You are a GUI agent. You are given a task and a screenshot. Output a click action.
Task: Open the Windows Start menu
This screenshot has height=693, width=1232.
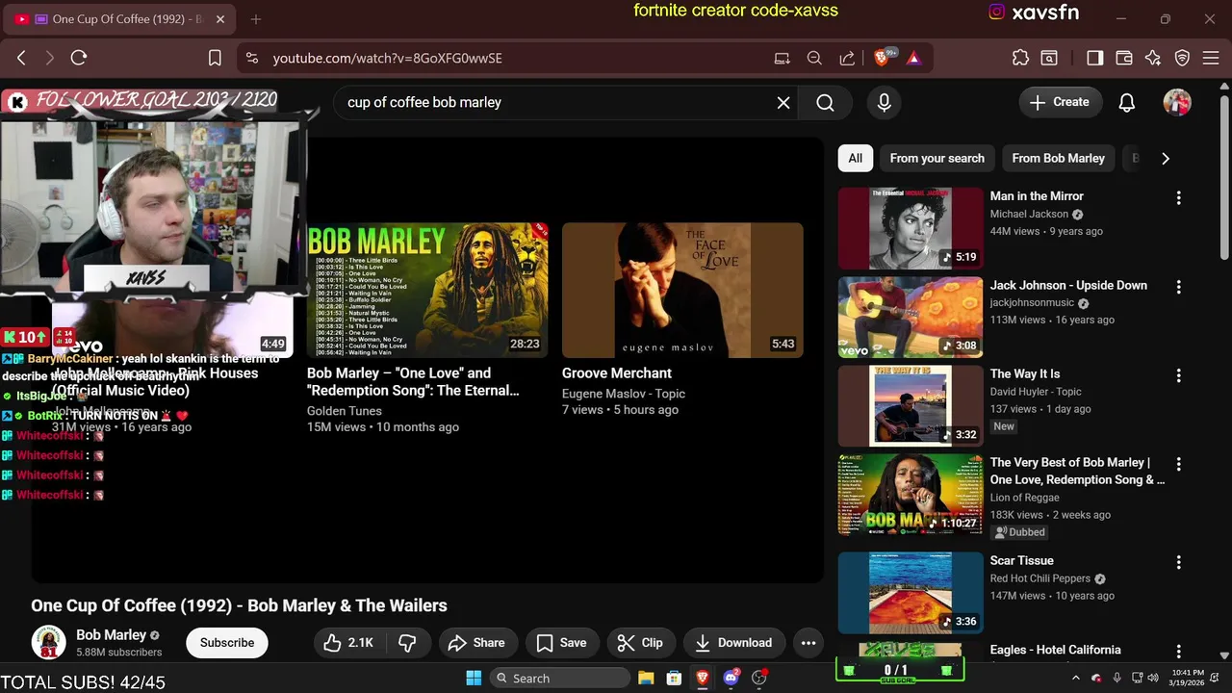point(474,679)
